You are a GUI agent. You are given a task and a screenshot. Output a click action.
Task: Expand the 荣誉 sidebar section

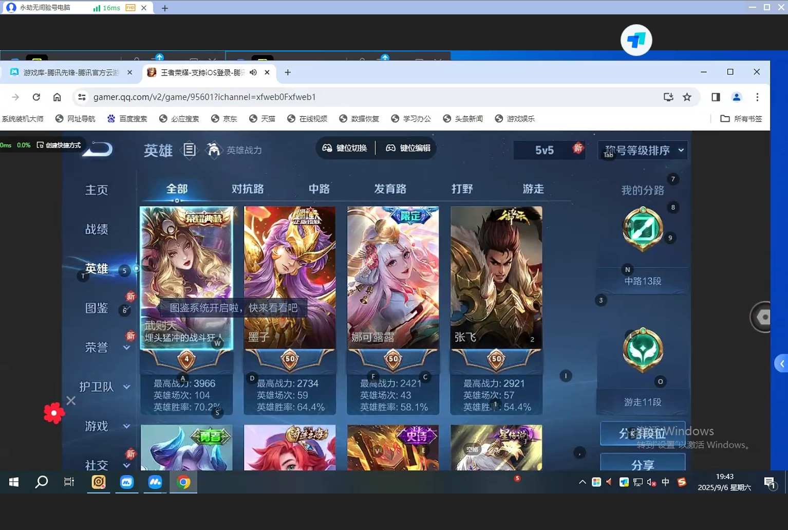[107, 348]
